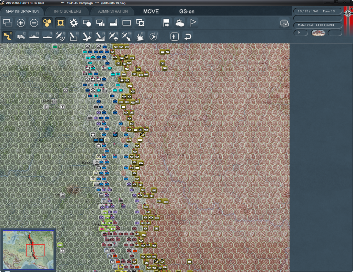Select Naval Transport mode (F3)
This screenshot has width=353, height=272.
[x=34, y=36]
